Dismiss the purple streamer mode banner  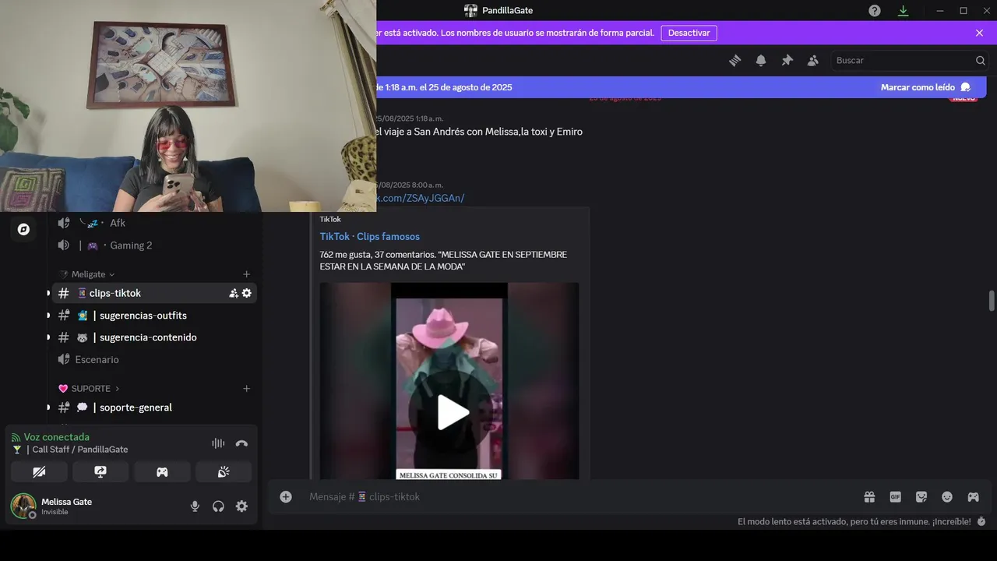(x=979, y=33)
